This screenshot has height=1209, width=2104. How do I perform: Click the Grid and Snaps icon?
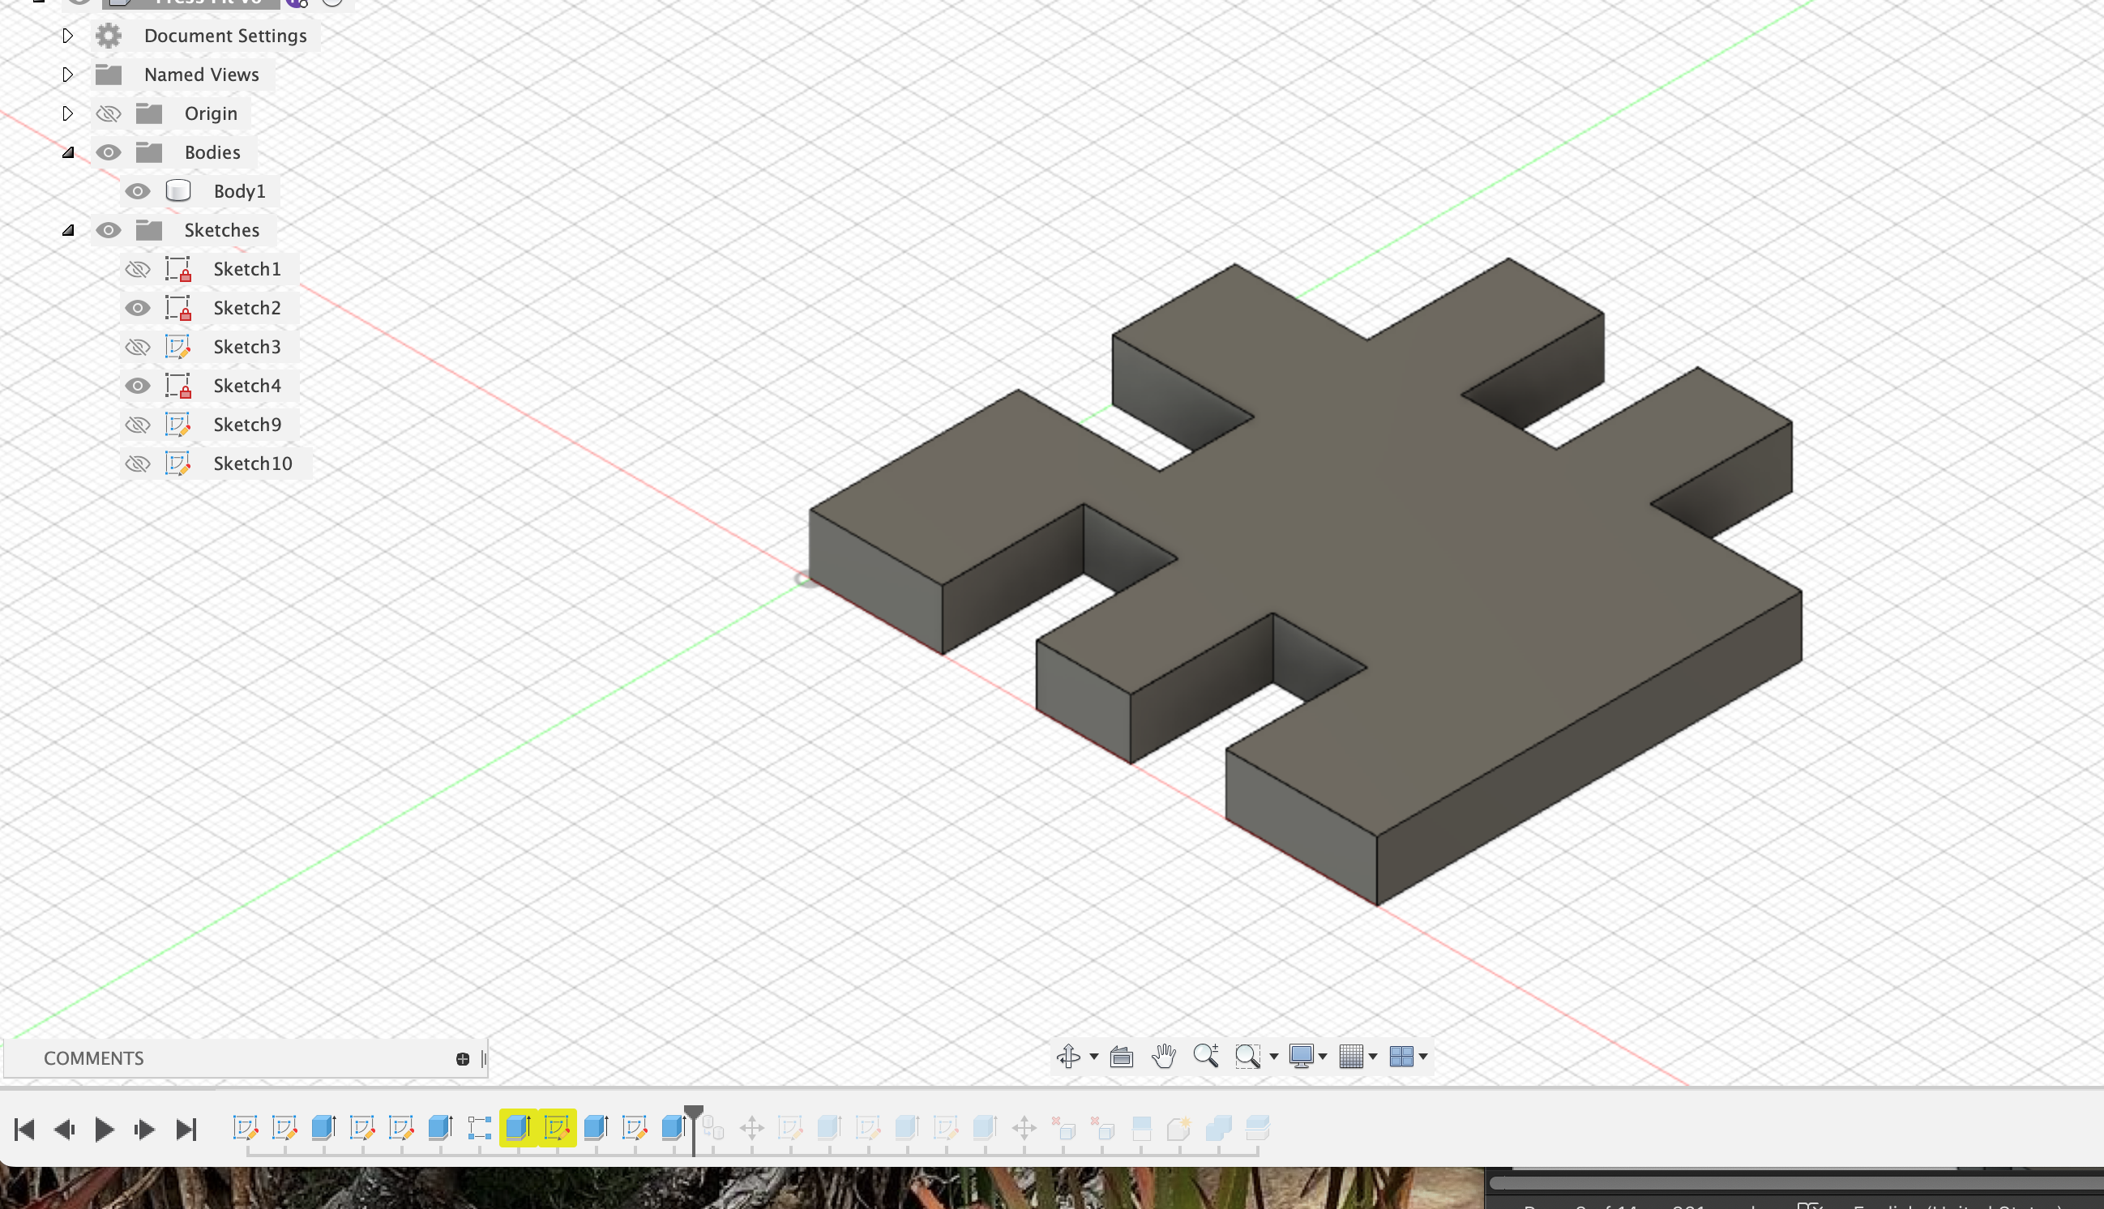click(x=1351, y=1056)
